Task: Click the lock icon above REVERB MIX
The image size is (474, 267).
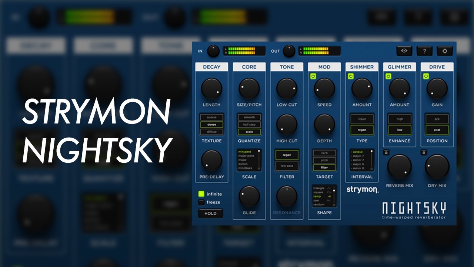Action: pyautogui.click(x=386, y=152)
